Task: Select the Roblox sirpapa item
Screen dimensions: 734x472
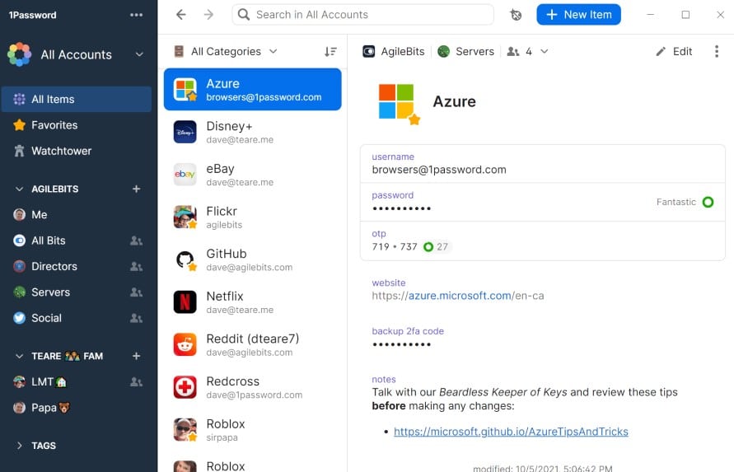Action: tap(252, 430)
